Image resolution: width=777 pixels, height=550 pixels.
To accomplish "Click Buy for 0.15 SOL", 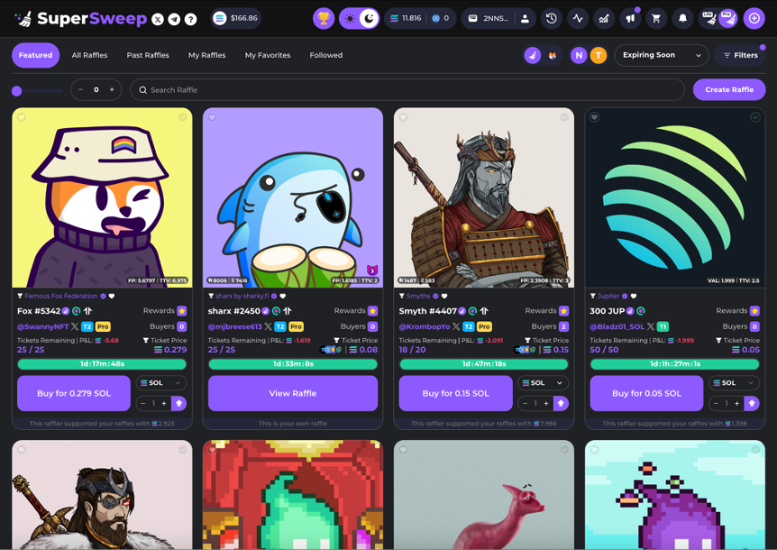I will (x=455, y=393).
